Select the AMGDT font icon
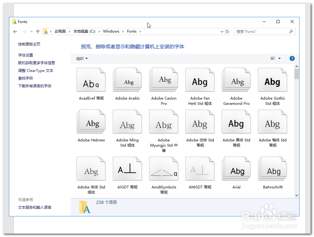Viewport: 314px width, 237px height. click(x=200, y=169)
